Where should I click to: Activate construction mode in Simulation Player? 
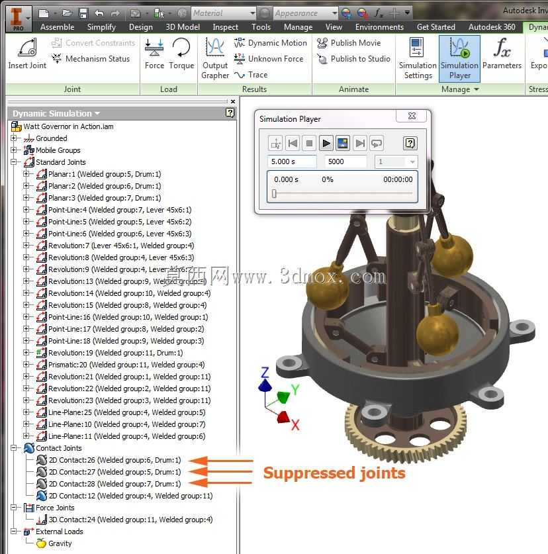(x=275, y=143)
